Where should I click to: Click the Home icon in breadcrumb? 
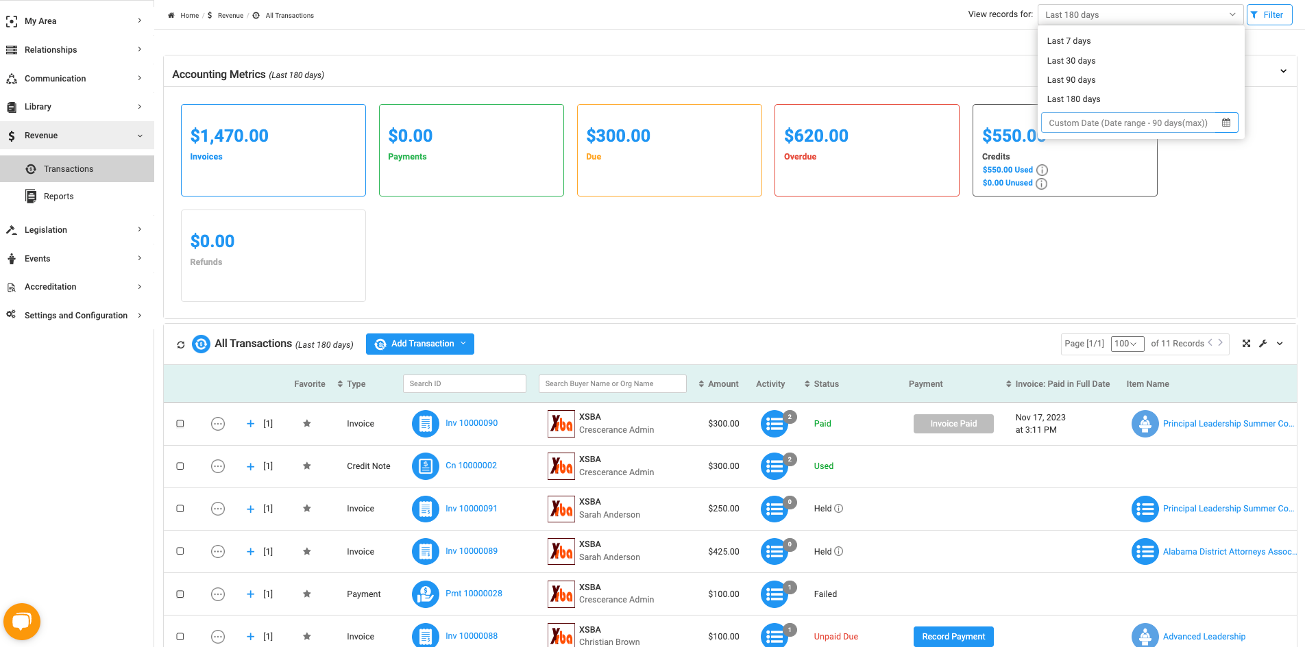click(171, 15)
